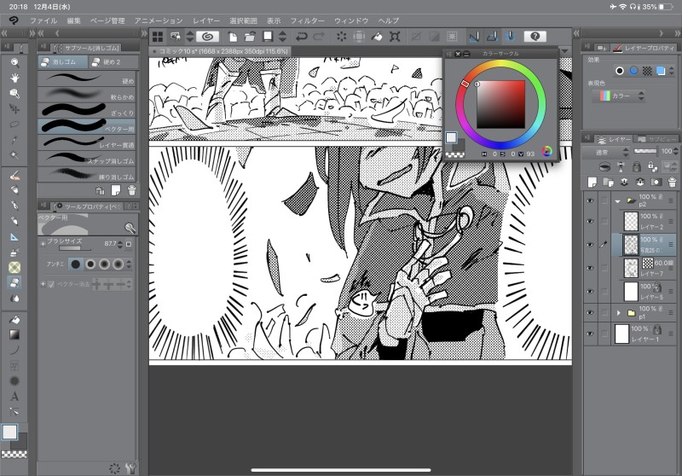This screenshot has width=682, height=476.
Task: Click the コミック10 s canvas tab
Action: [x=220, y=51]
